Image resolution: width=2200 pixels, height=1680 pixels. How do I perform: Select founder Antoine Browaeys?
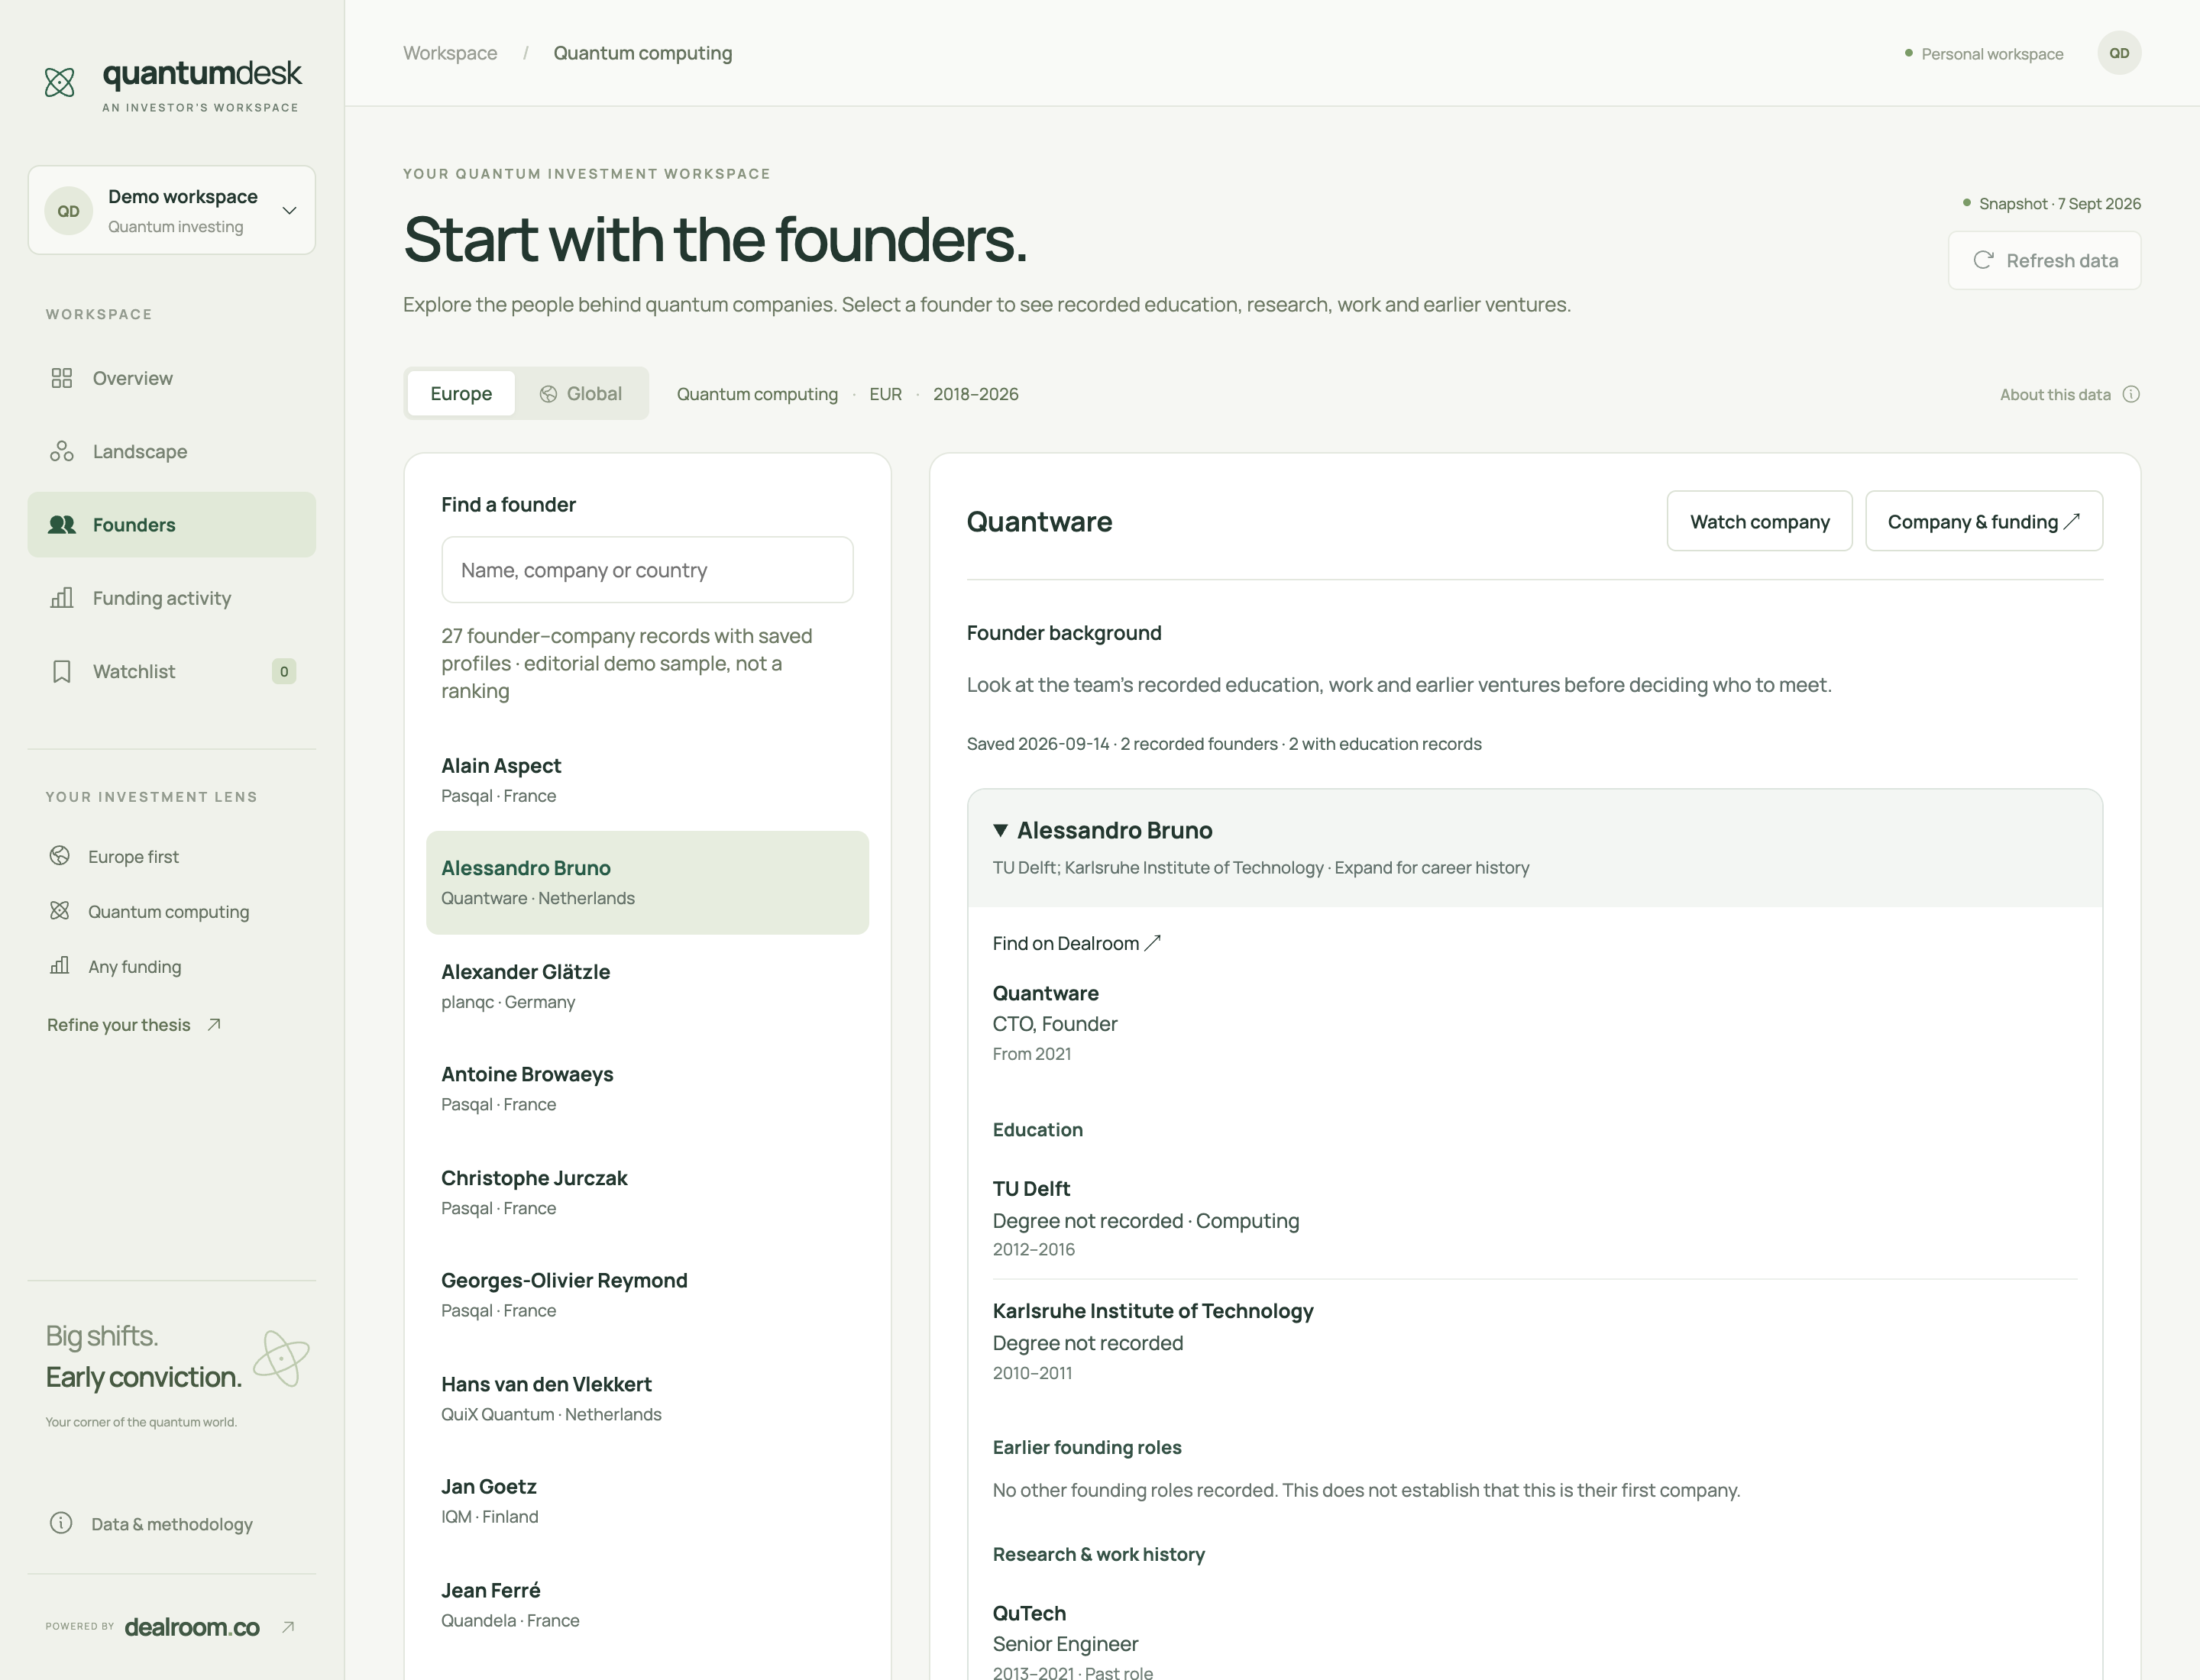pyautogui.click(x=647, y=1088)
